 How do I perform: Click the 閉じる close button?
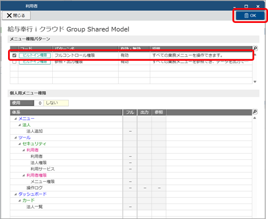[x=16, y=15]
